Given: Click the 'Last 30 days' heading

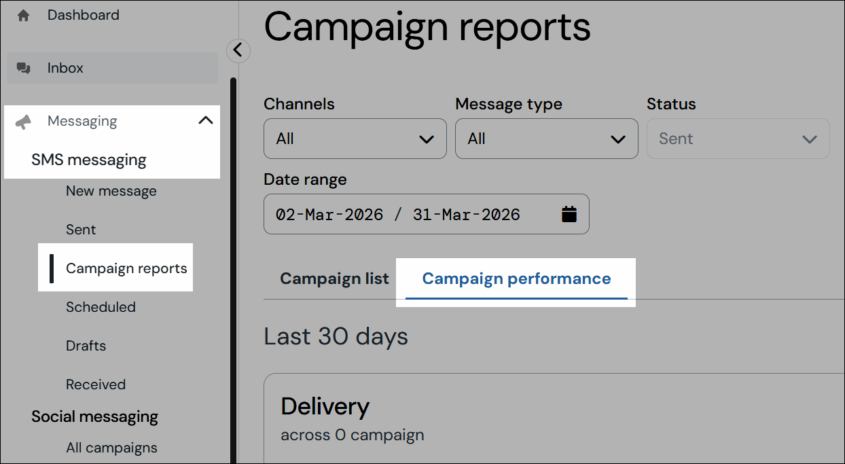Looking at the screenshot, I should [336, 336].
